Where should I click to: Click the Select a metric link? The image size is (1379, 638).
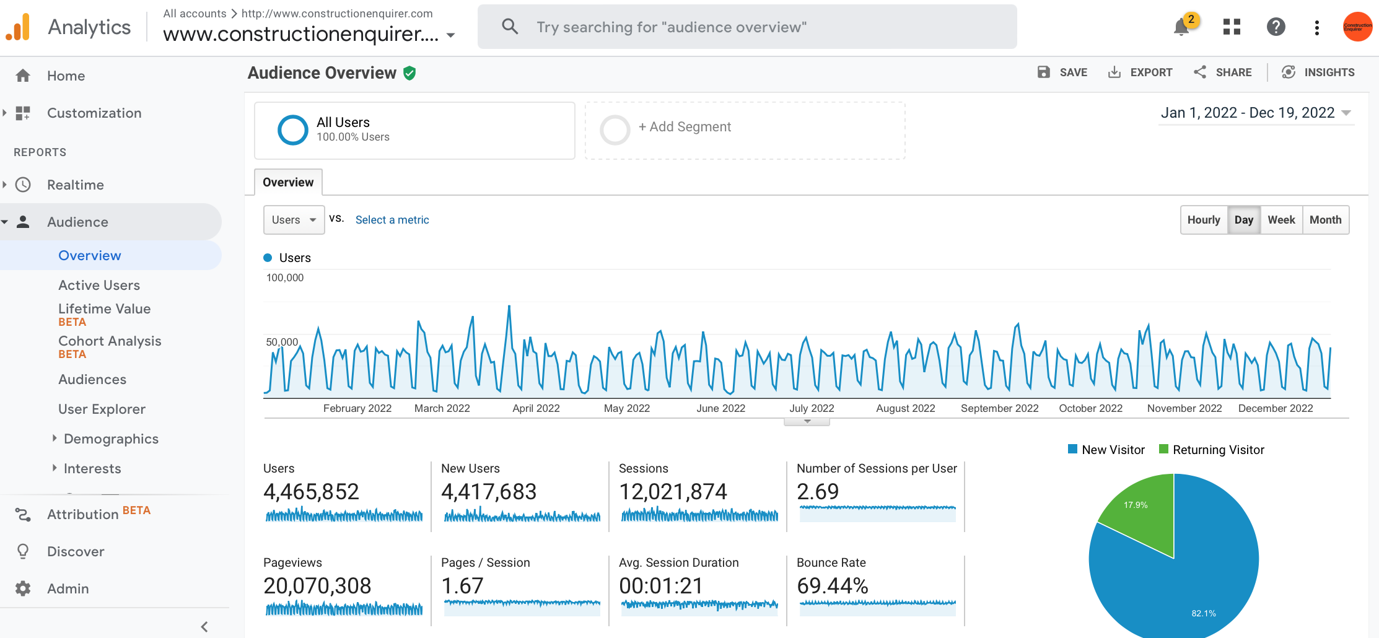(x=392, y=220)
